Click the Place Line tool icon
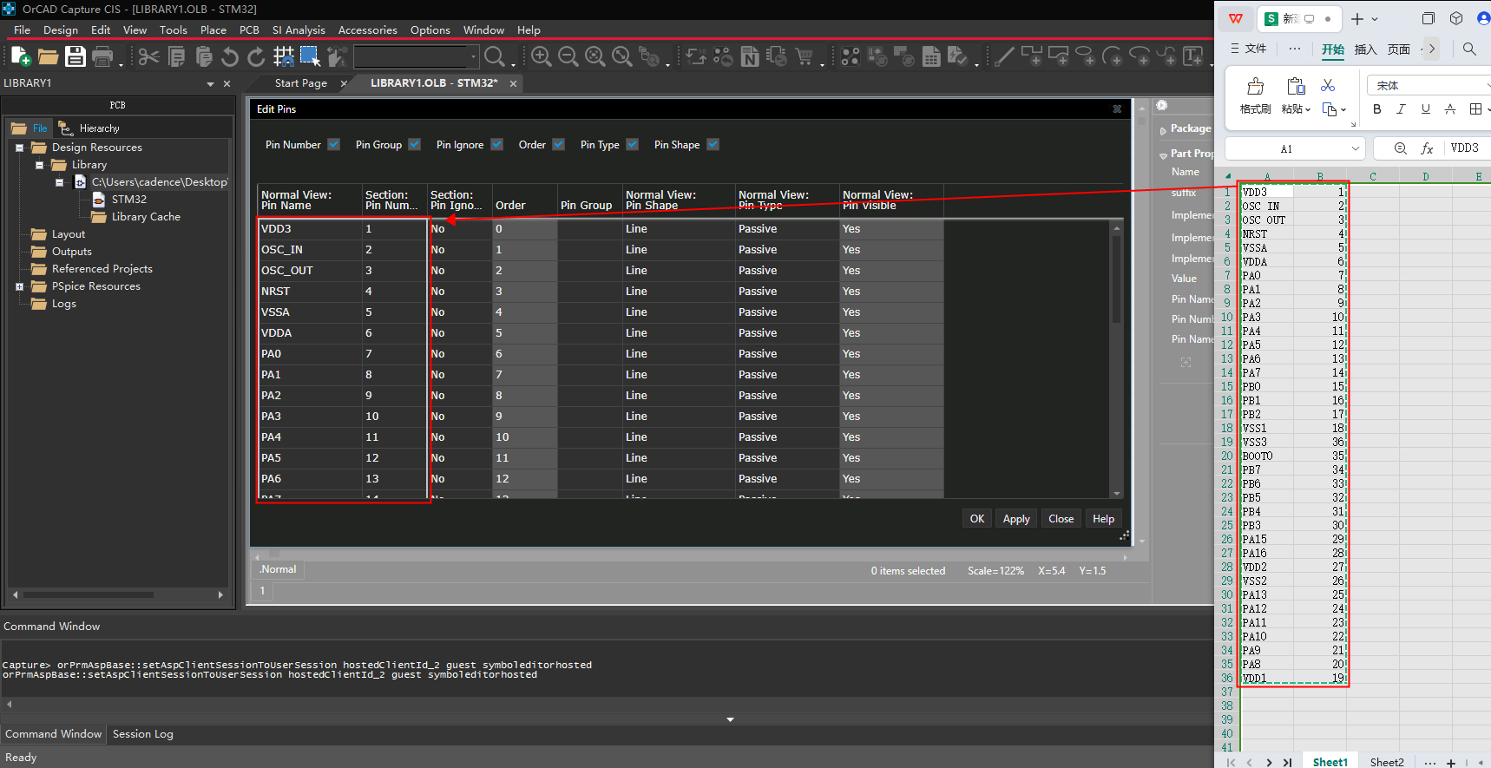This screenshot has width=1491, height=768. (1004, 56)
